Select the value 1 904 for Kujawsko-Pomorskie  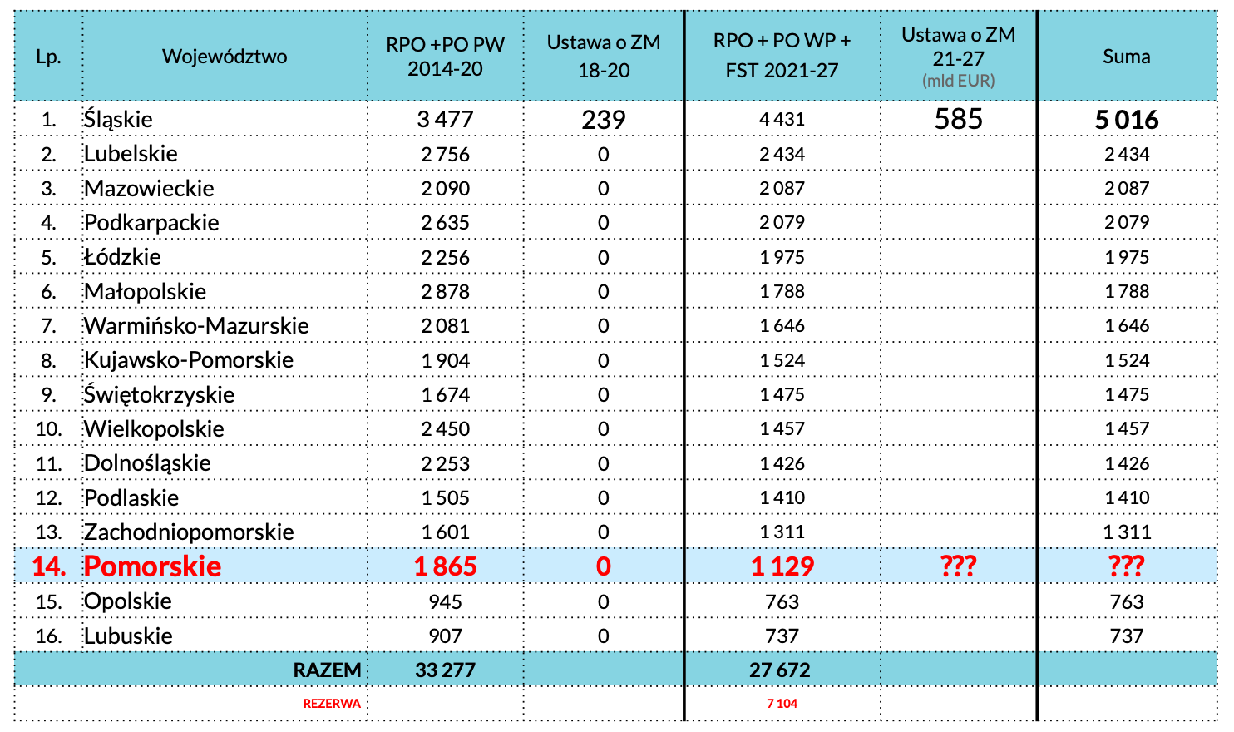click(445, 361)
